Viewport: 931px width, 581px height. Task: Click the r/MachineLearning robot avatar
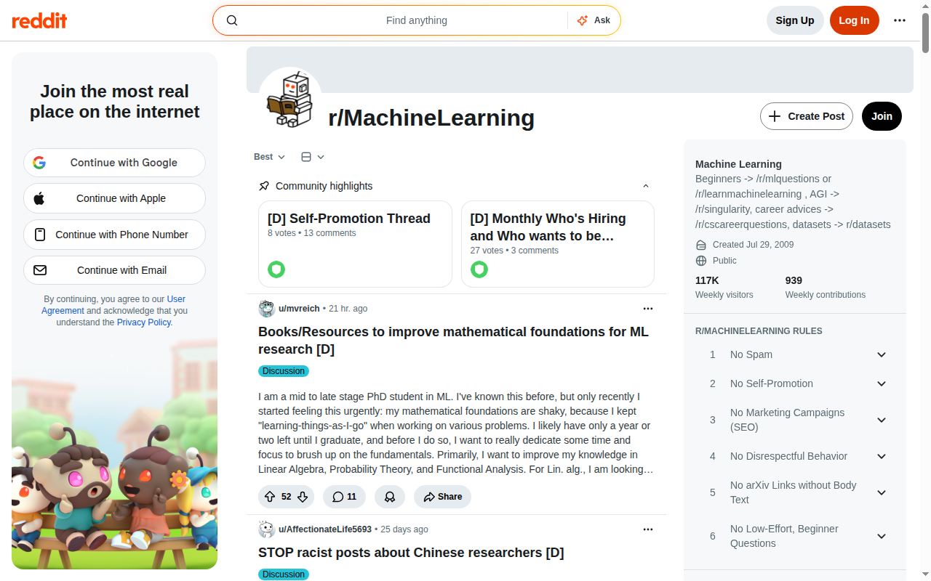click(290, 99)
